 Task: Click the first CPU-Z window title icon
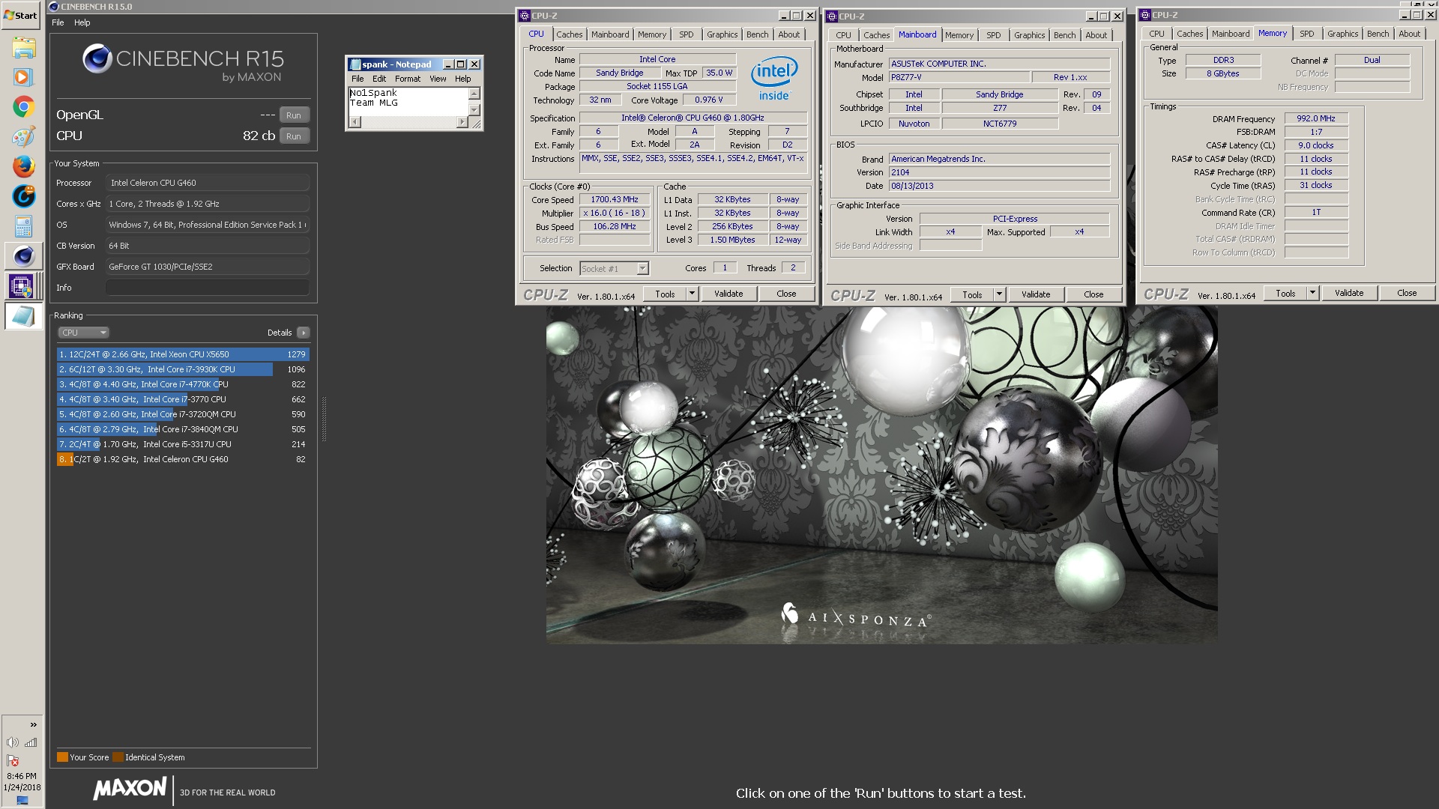pyautogui.click(x=525, y=15)
